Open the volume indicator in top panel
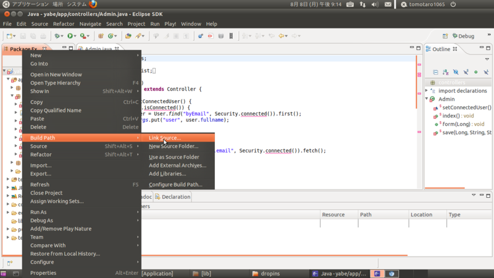 [375, 4]
